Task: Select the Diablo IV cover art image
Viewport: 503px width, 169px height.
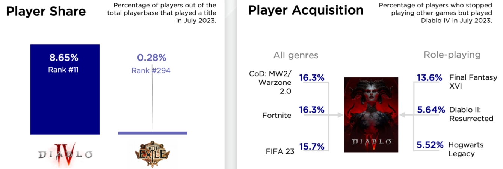Action: 371,114
